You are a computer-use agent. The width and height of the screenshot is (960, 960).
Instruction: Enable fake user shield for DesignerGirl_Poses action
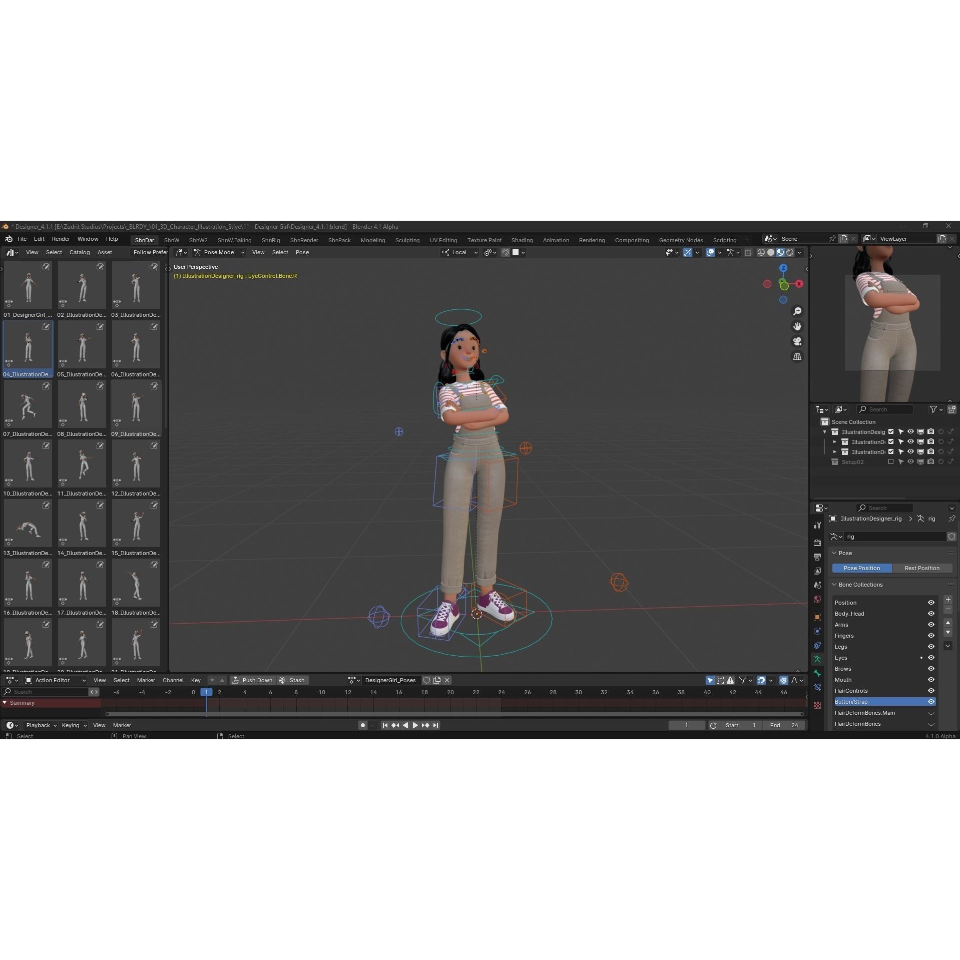point(426,680)
